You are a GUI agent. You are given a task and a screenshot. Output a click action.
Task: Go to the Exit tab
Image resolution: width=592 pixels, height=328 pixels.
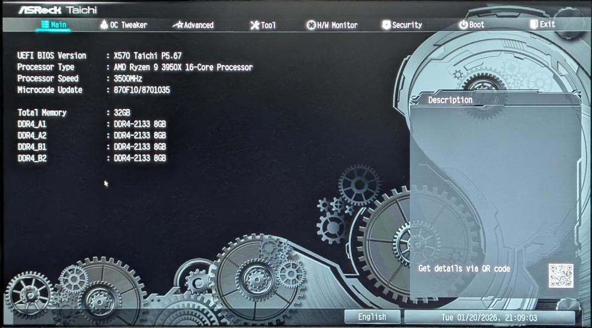[542, 25]
